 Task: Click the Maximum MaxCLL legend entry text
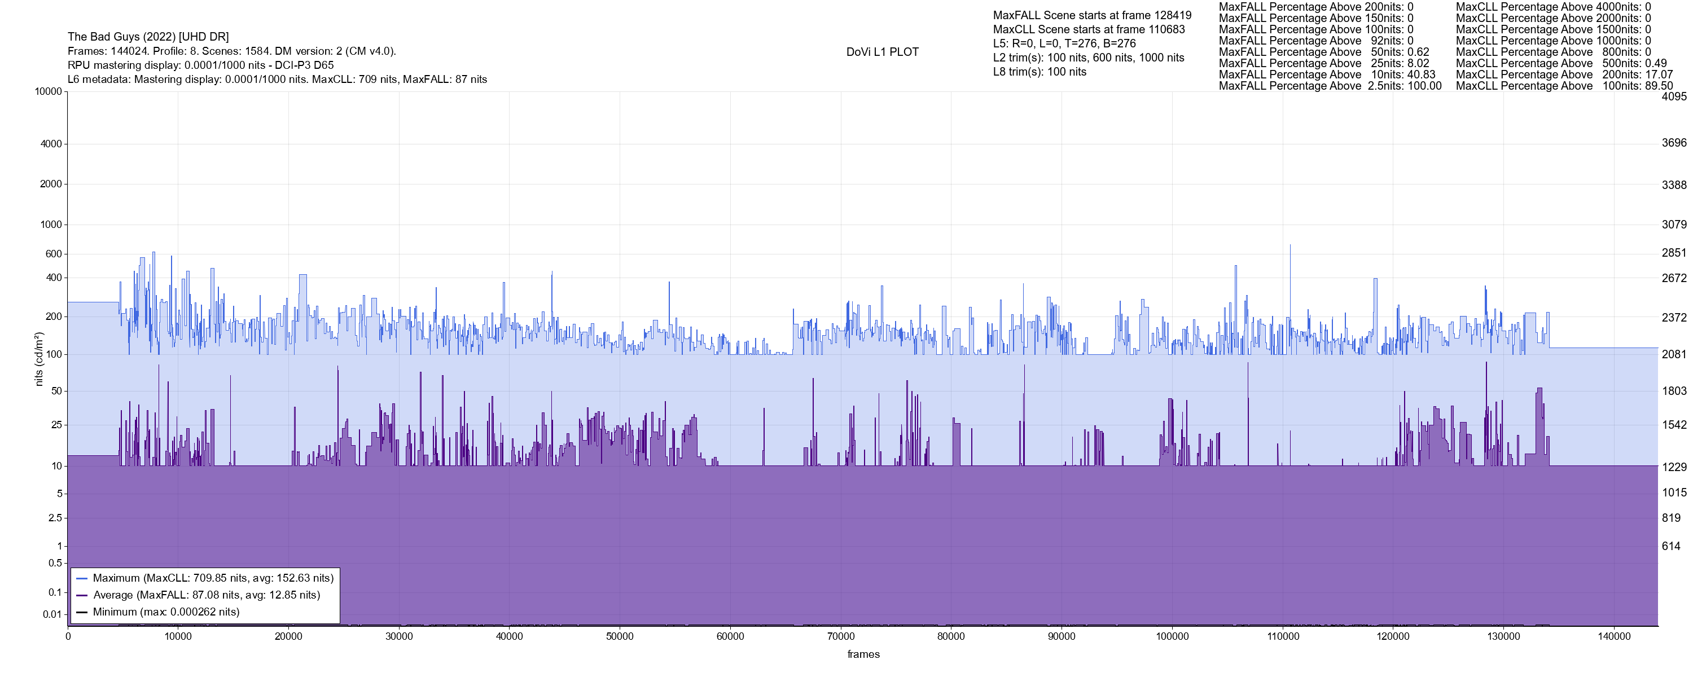tap(213, 578)
